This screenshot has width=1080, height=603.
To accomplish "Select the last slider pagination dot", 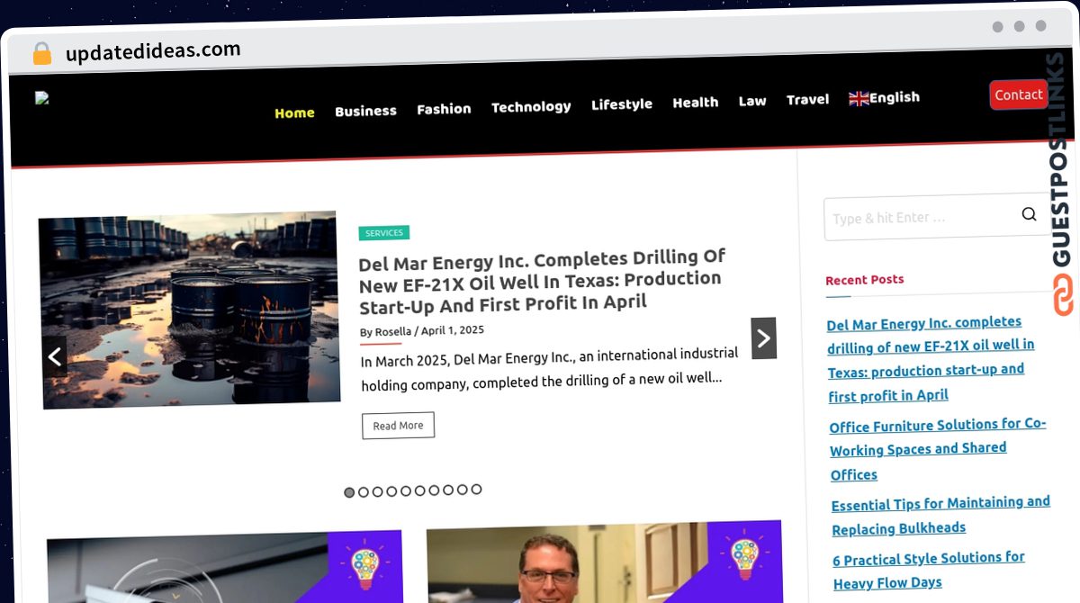I will [x=476, y=490].
